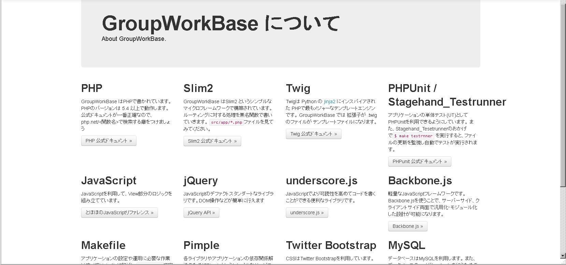Follow the jinja2 link
Viewport: 566px width, 265px height.
(x=330, y=102)
